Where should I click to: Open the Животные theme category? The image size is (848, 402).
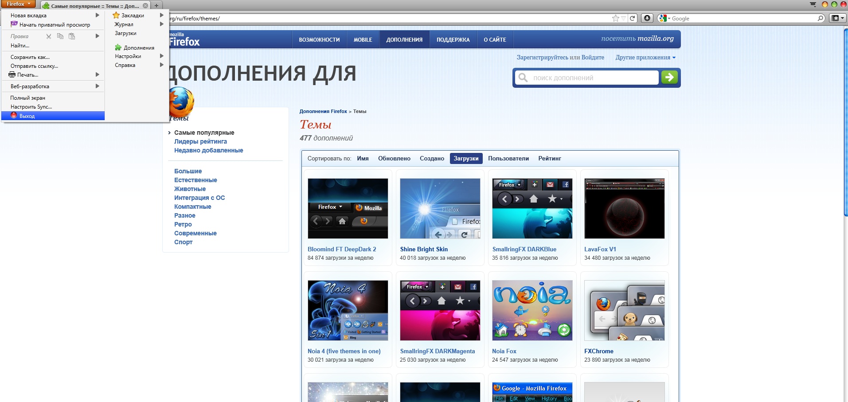point(190,189)
